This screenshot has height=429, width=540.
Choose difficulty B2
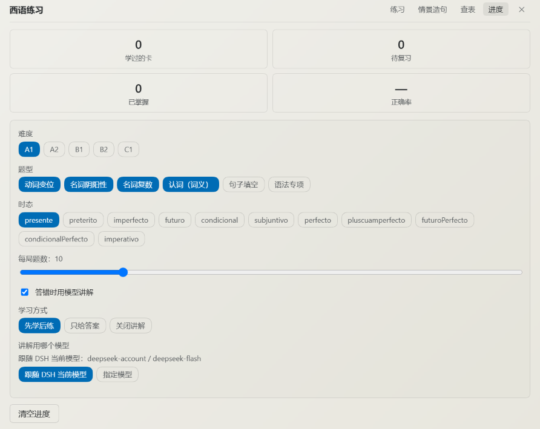coord(104,149)
